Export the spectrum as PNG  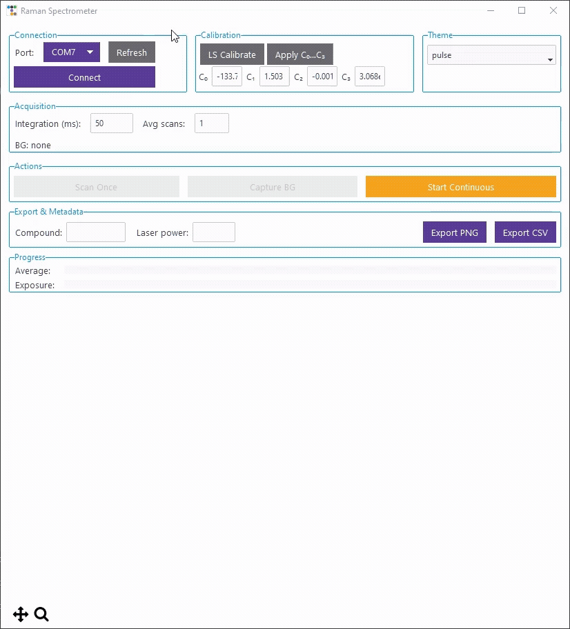tap(454, 232)
